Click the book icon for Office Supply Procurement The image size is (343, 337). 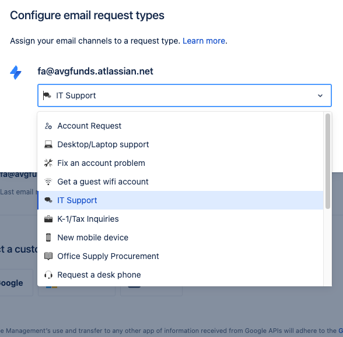coord(48,256)
